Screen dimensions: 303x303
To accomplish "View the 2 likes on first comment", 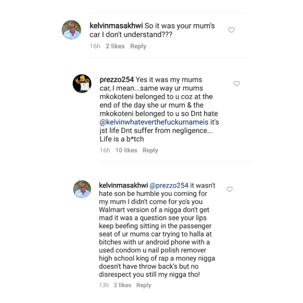I will [x=115, y=46].
